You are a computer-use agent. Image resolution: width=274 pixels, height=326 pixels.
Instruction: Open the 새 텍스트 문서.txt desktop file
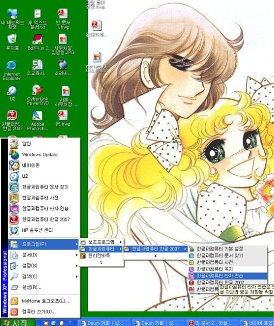[38, 18]
